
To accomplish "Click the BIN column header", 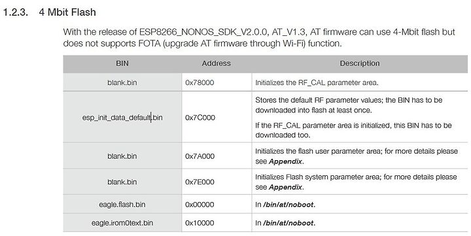I will 122,63.
